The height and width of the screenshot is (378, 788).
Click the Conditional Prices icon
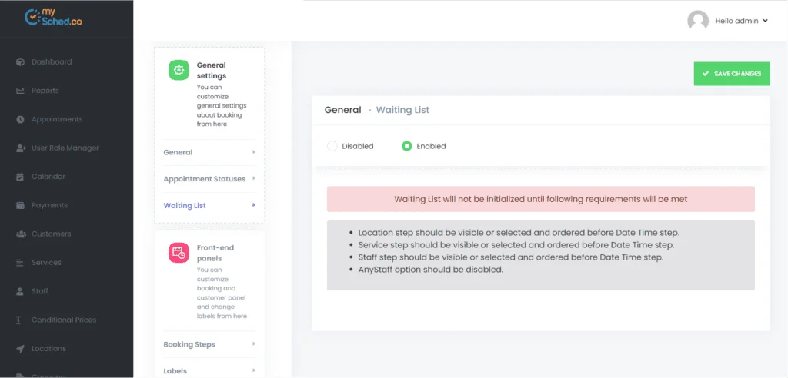click(x=19, y=320)
